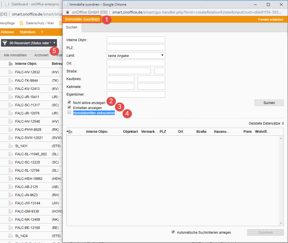
Task: Click building icon in left list header
Action: (x=11, y=64)
